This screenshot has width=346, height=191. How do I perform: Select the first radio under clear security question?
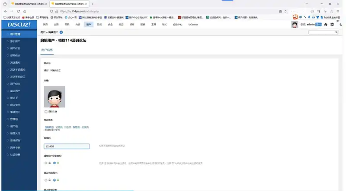(46, 163)
